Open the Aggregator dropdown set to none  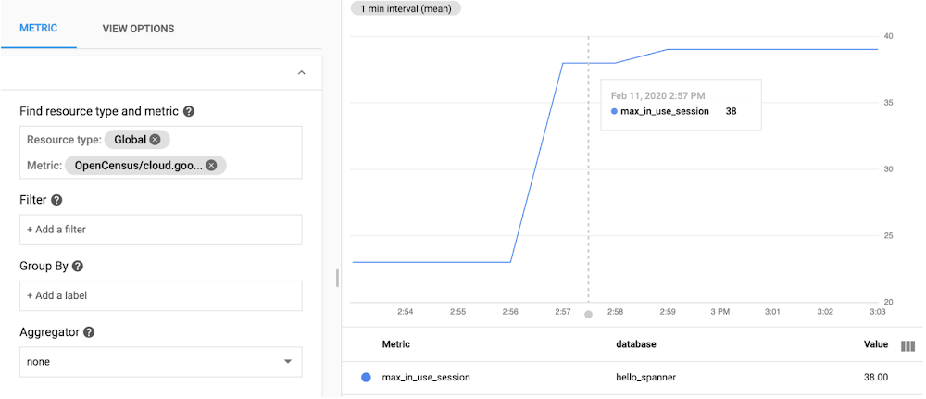pos(160,362)
